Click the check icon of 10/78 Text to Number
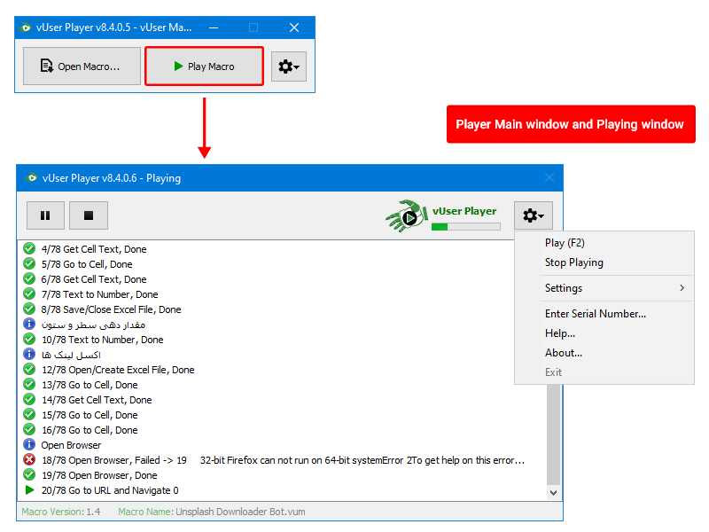 pos(29,339)
